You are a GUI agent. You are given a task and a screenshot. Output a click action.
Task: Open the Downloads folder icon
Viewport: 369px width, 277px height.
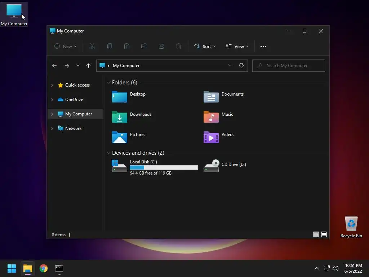[x=120, y=117]
